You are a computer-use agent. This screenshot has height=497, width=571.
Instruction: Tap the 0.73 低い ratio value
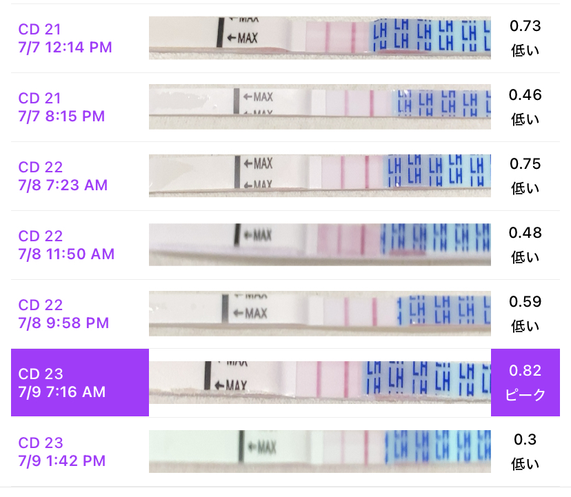[525, 38]
